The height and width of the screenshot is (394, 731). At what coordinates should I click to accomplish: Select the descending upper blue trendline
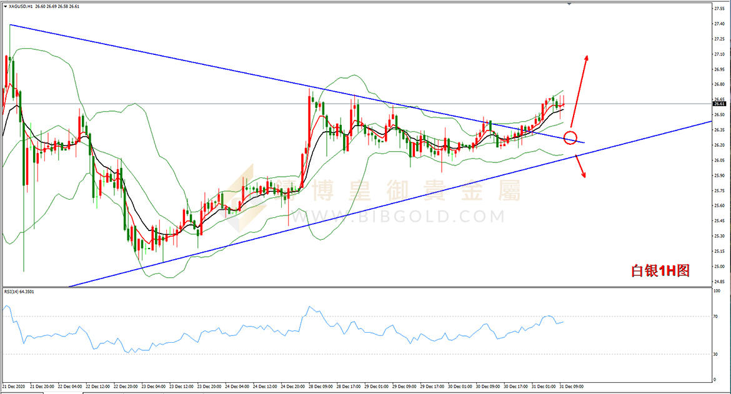297,84
